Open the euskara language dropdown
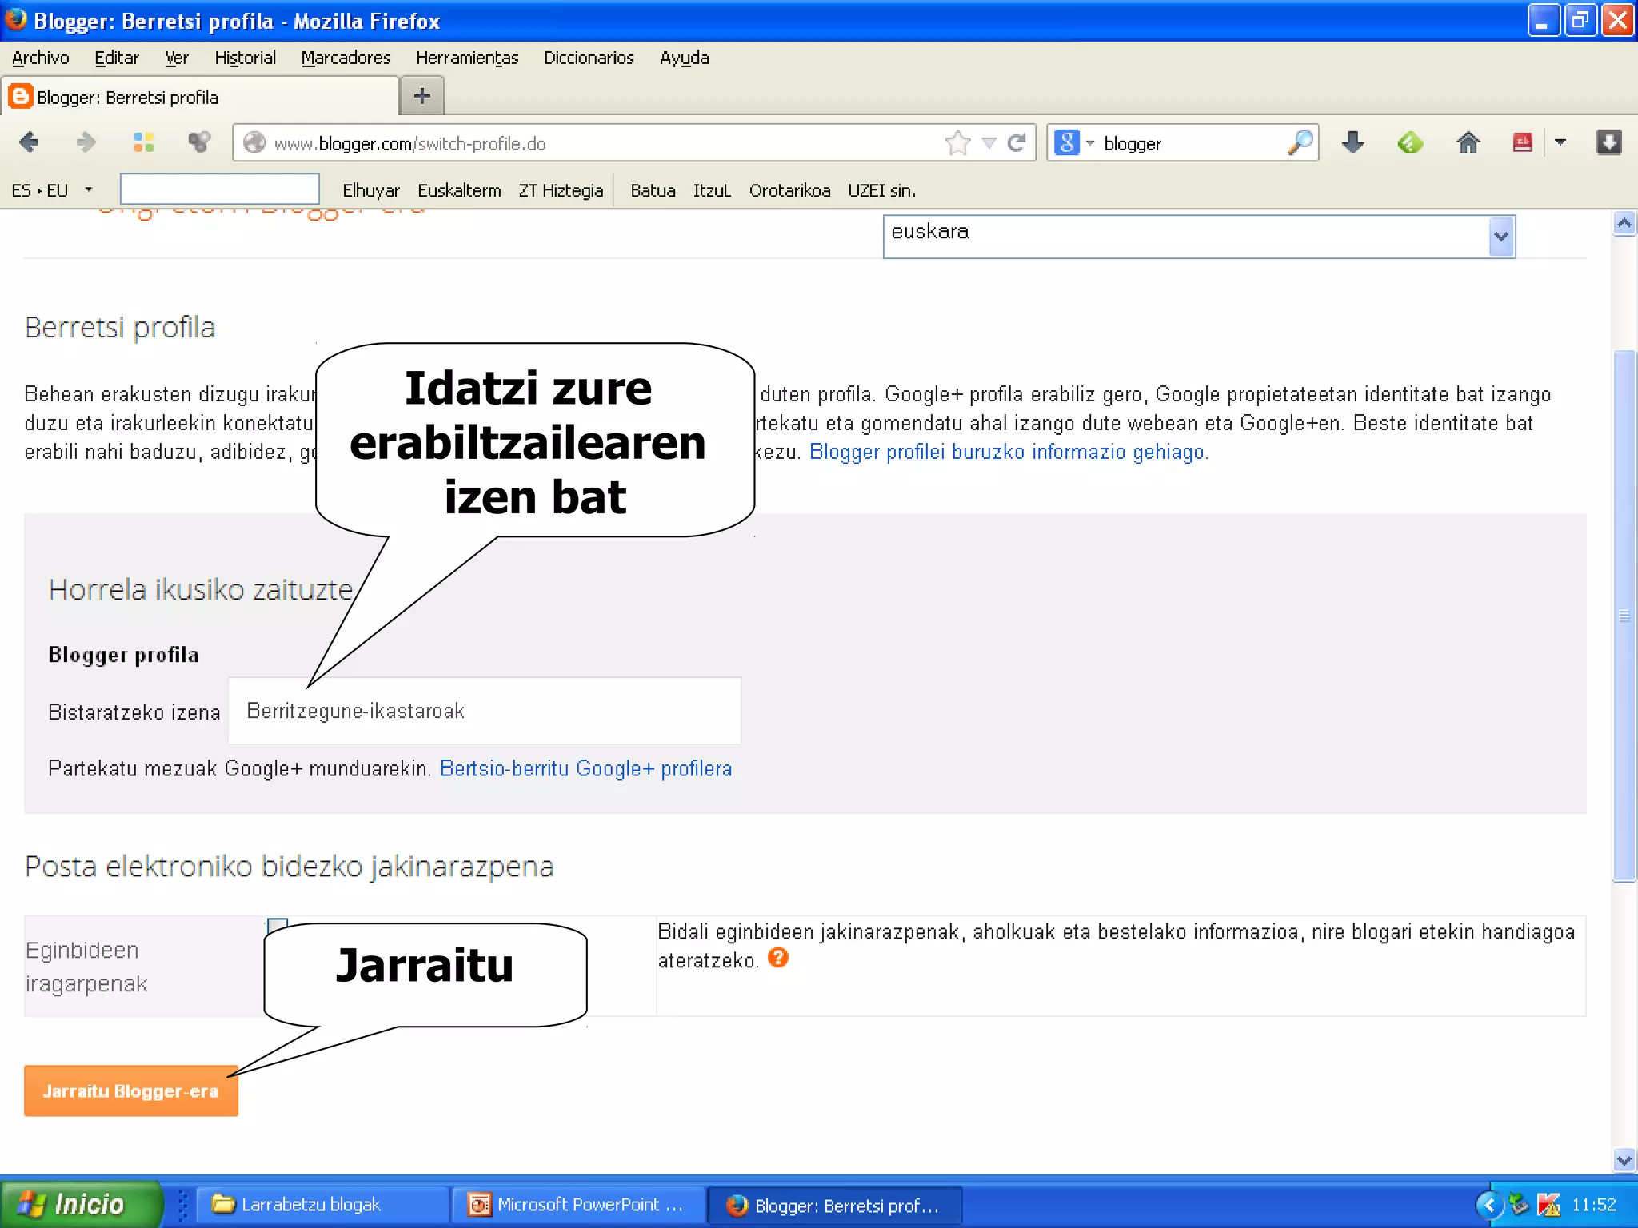Screen dimensions: 1638x1228 click(x=1199, y=237)
